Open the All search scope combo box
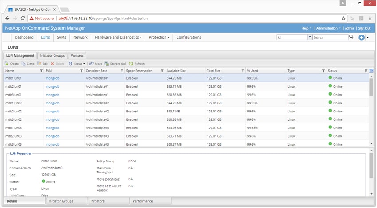 coord(295,37)
